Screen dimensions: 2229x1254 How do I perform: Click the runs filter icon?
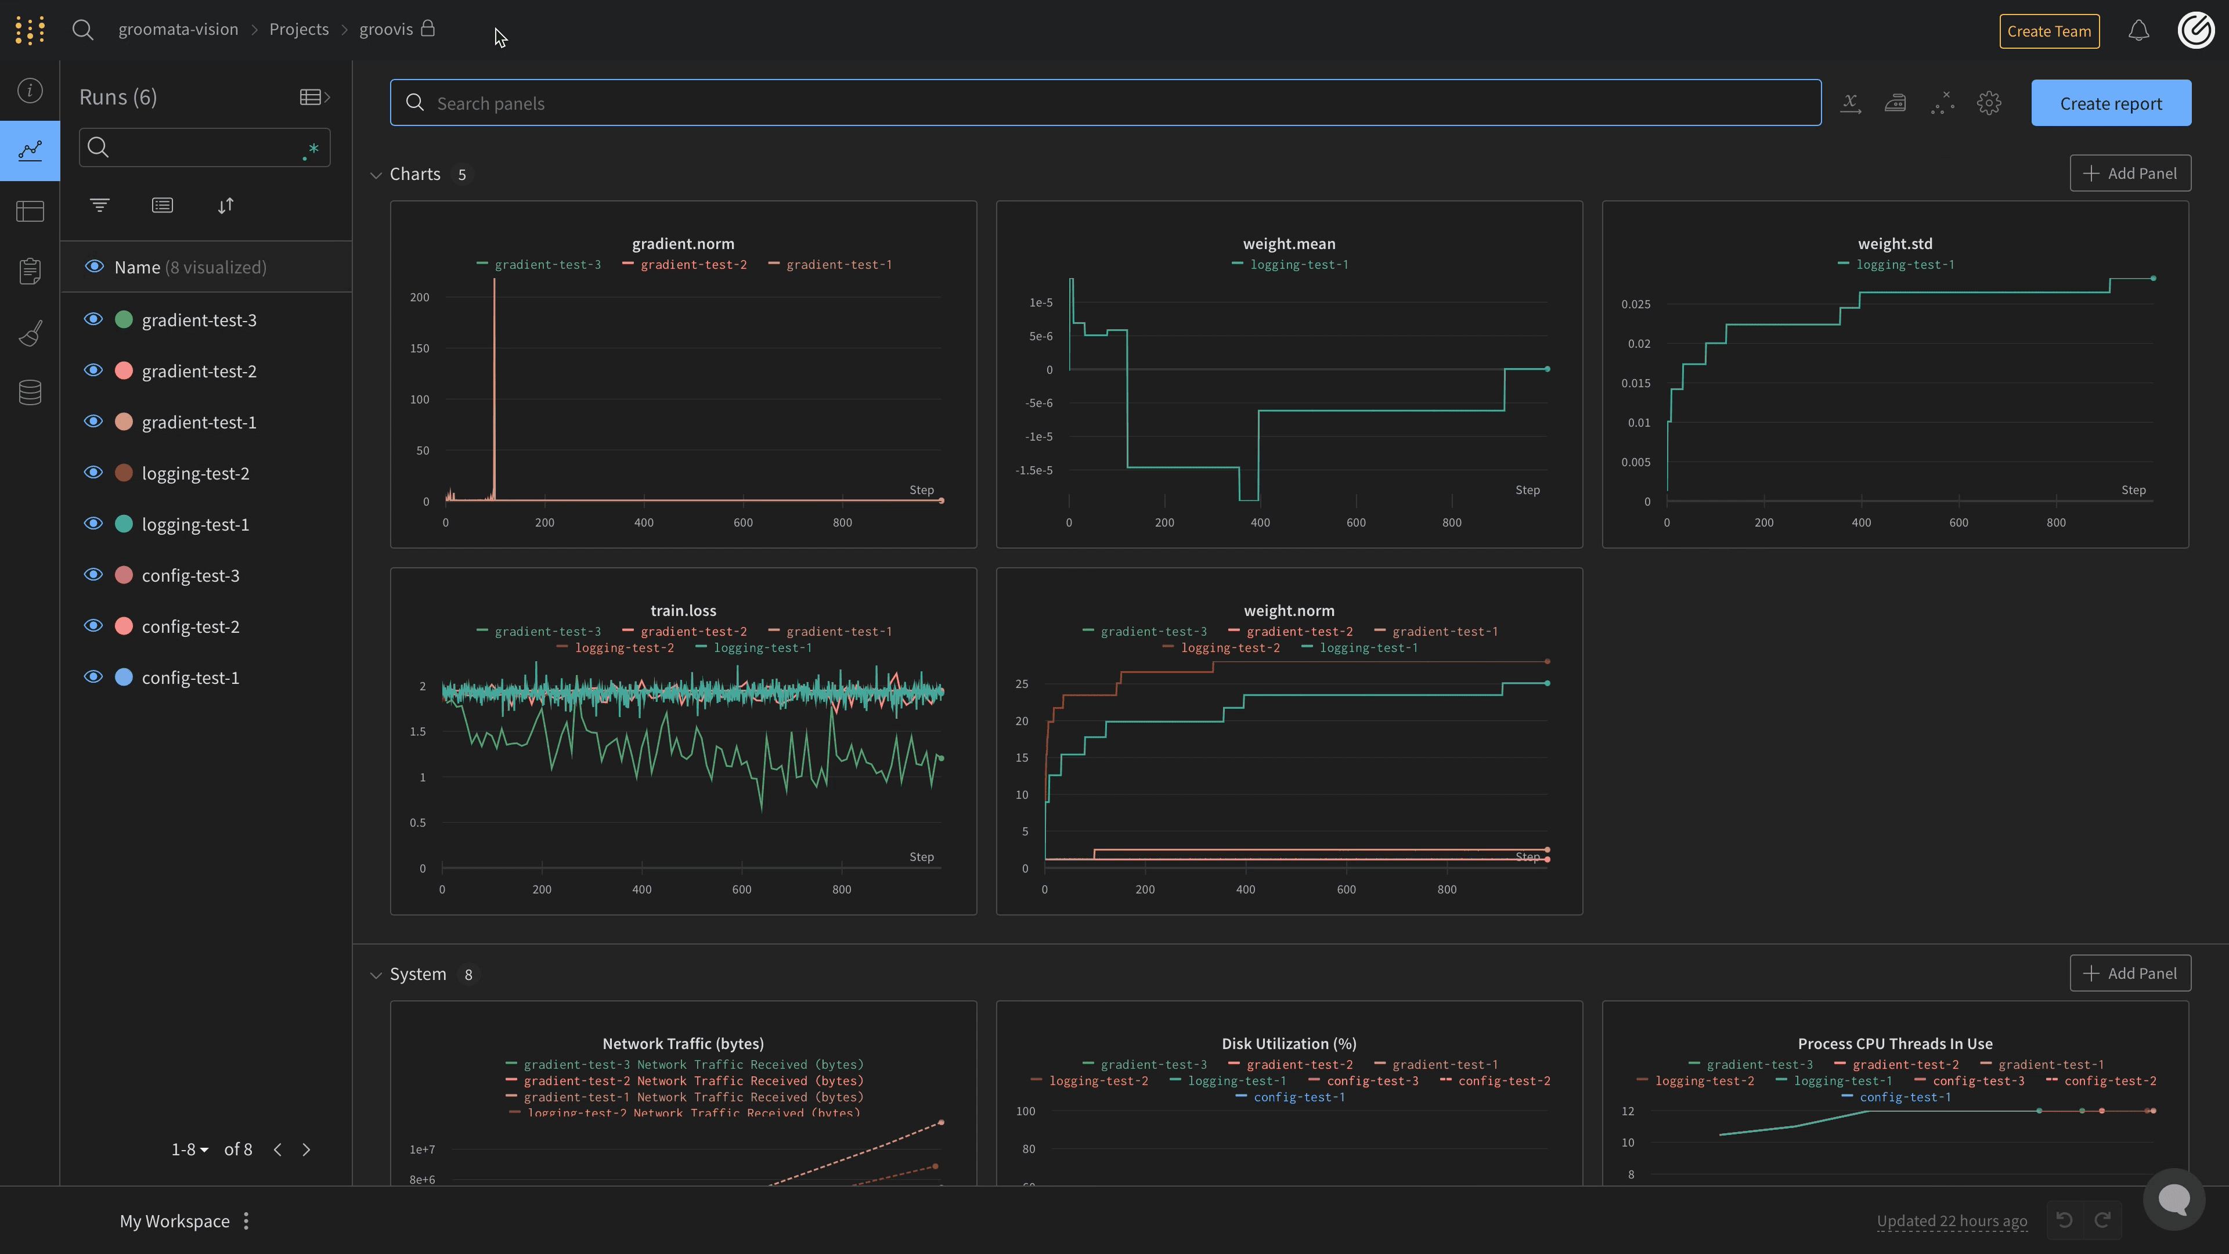click(x=99, y=205)
